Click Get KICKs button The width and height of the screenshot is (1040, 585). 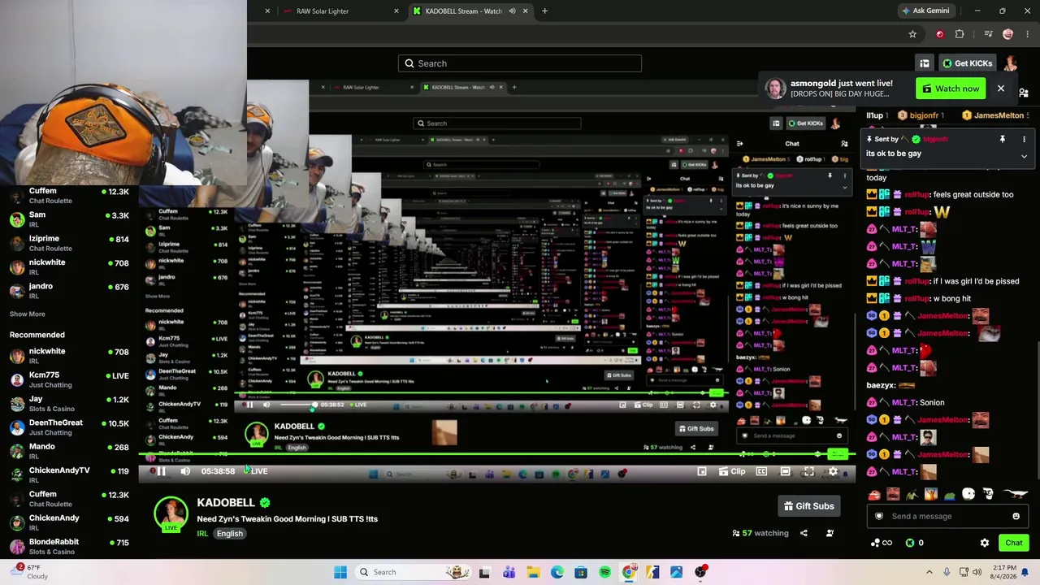coord(967,63)
